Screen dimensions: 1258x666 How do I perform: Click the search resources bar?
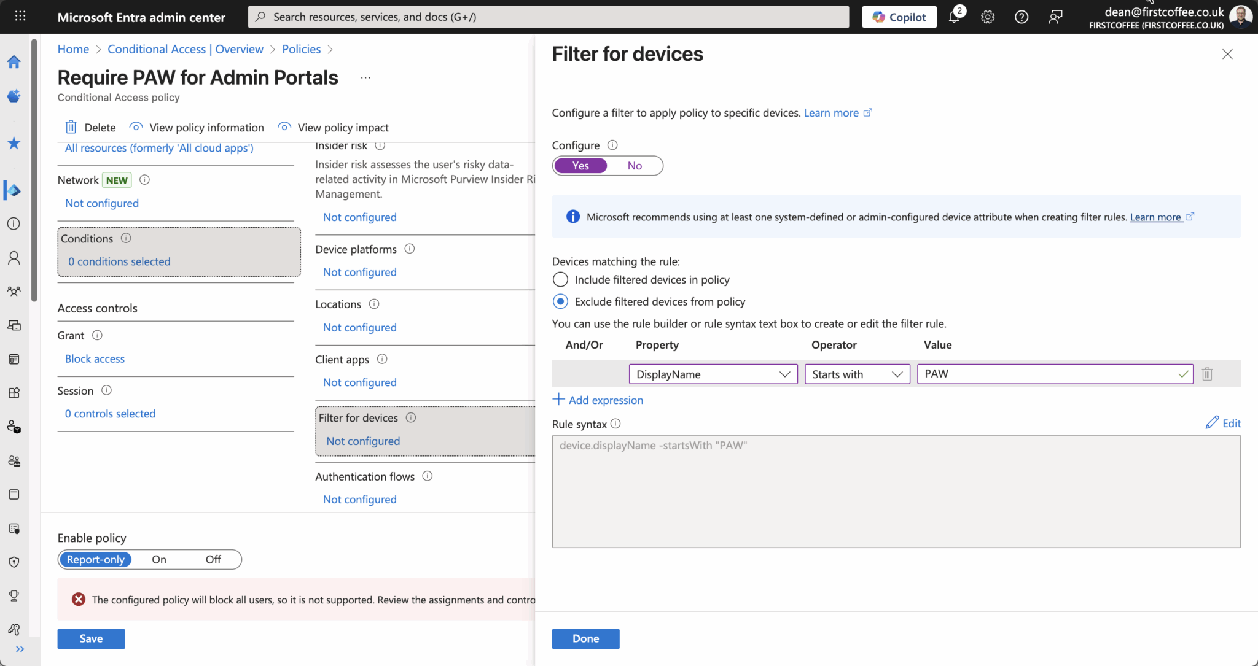pyautogui.click(x=549, y=17)
